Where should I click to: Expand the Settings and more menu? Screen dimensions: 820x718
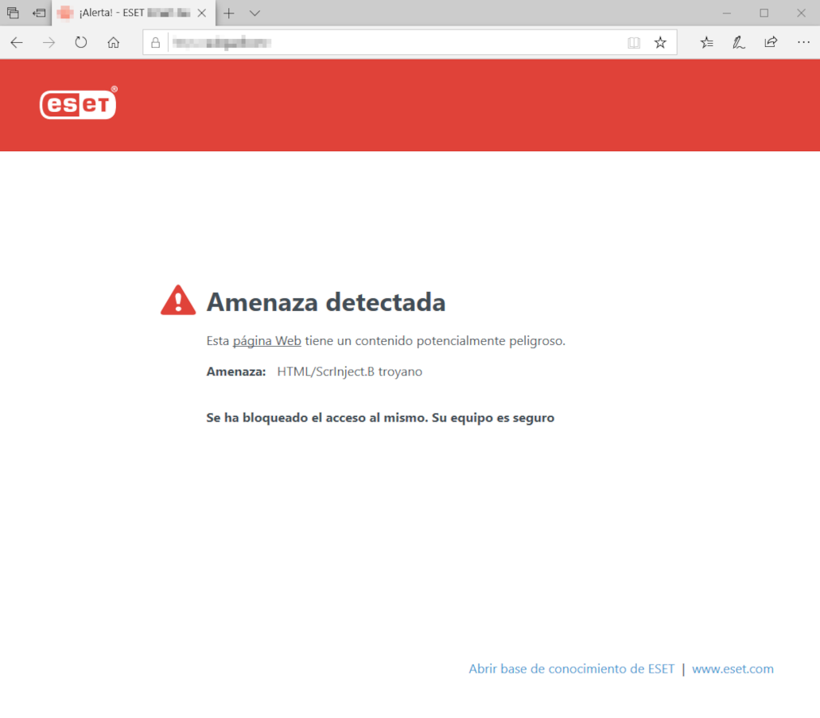tap(803, 42)
